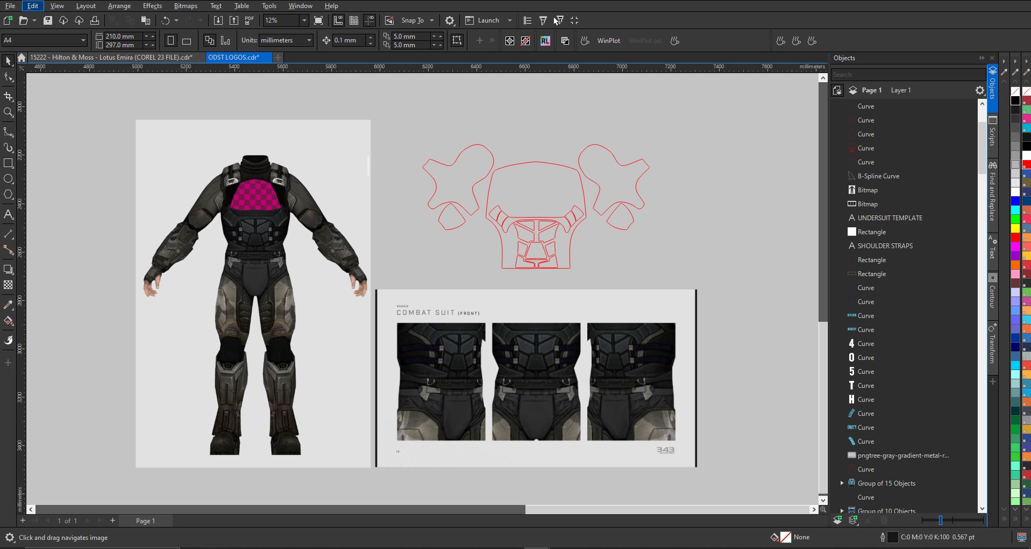
Task: Click the Paste icon
Action: [145, 20]
